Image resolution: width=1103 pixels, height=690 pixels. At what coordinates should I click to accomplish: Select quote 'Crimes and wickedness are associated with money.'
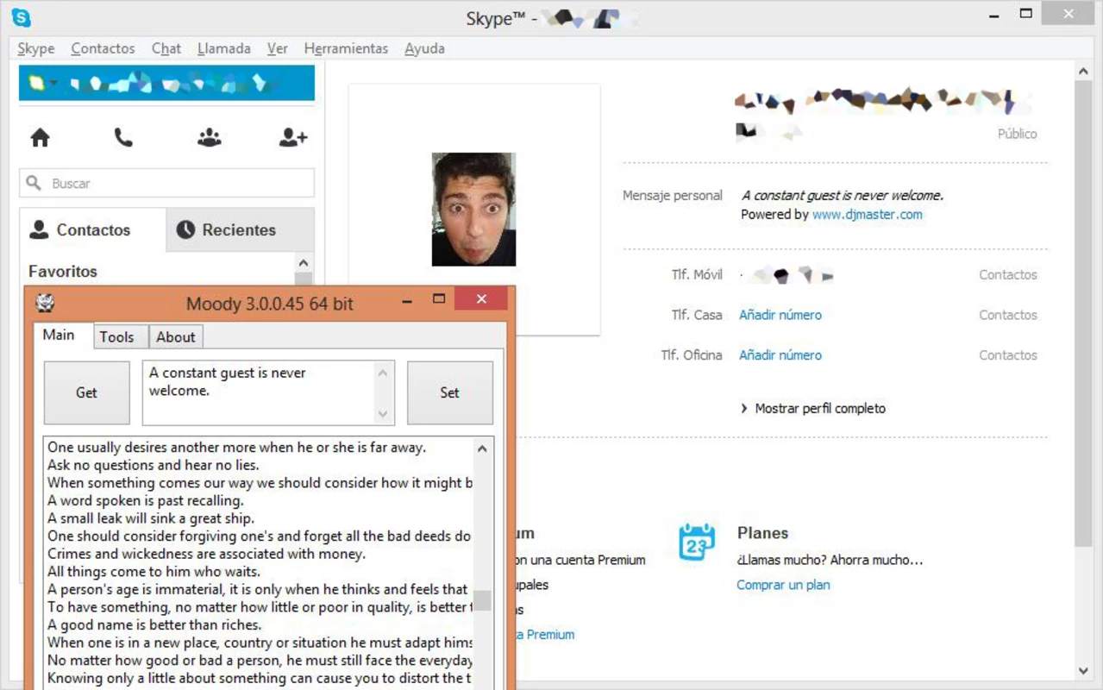tap(206, 554)
